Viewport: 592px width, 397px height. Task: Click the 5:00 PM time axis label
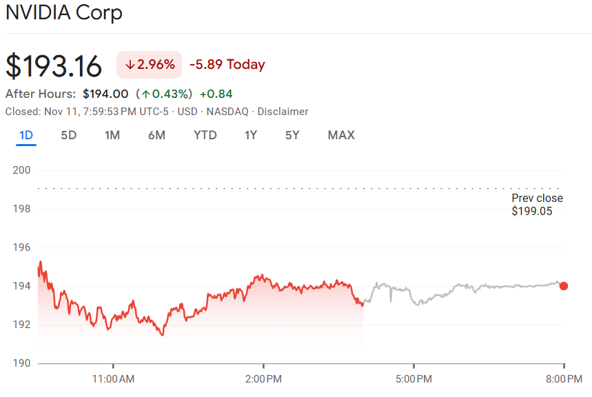(414, 378)
